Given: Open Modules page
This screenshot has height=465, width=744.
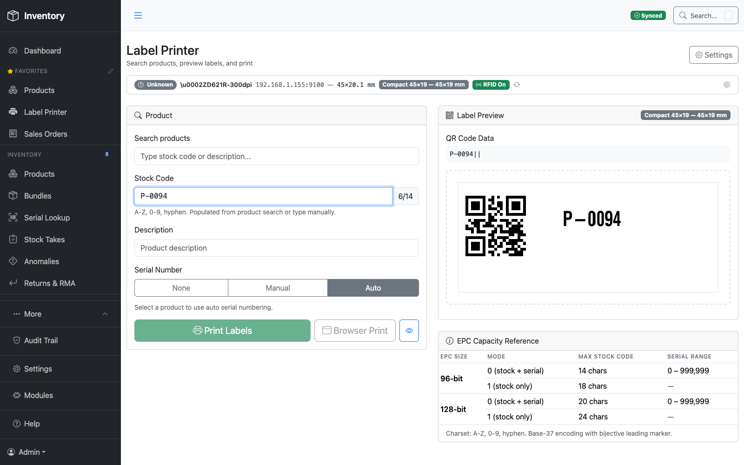Looking at the screenshot, I should pos(60,395).
